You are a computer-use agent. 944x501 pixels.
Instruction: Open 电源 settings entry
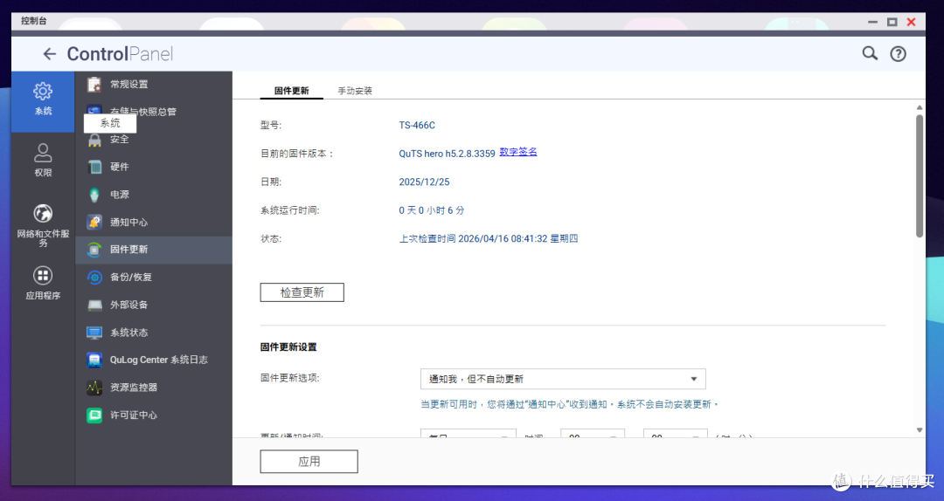click(154, 195)
